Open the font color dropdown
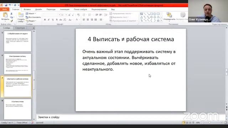This screenshot has width=228, height=128. coord(79,20)
